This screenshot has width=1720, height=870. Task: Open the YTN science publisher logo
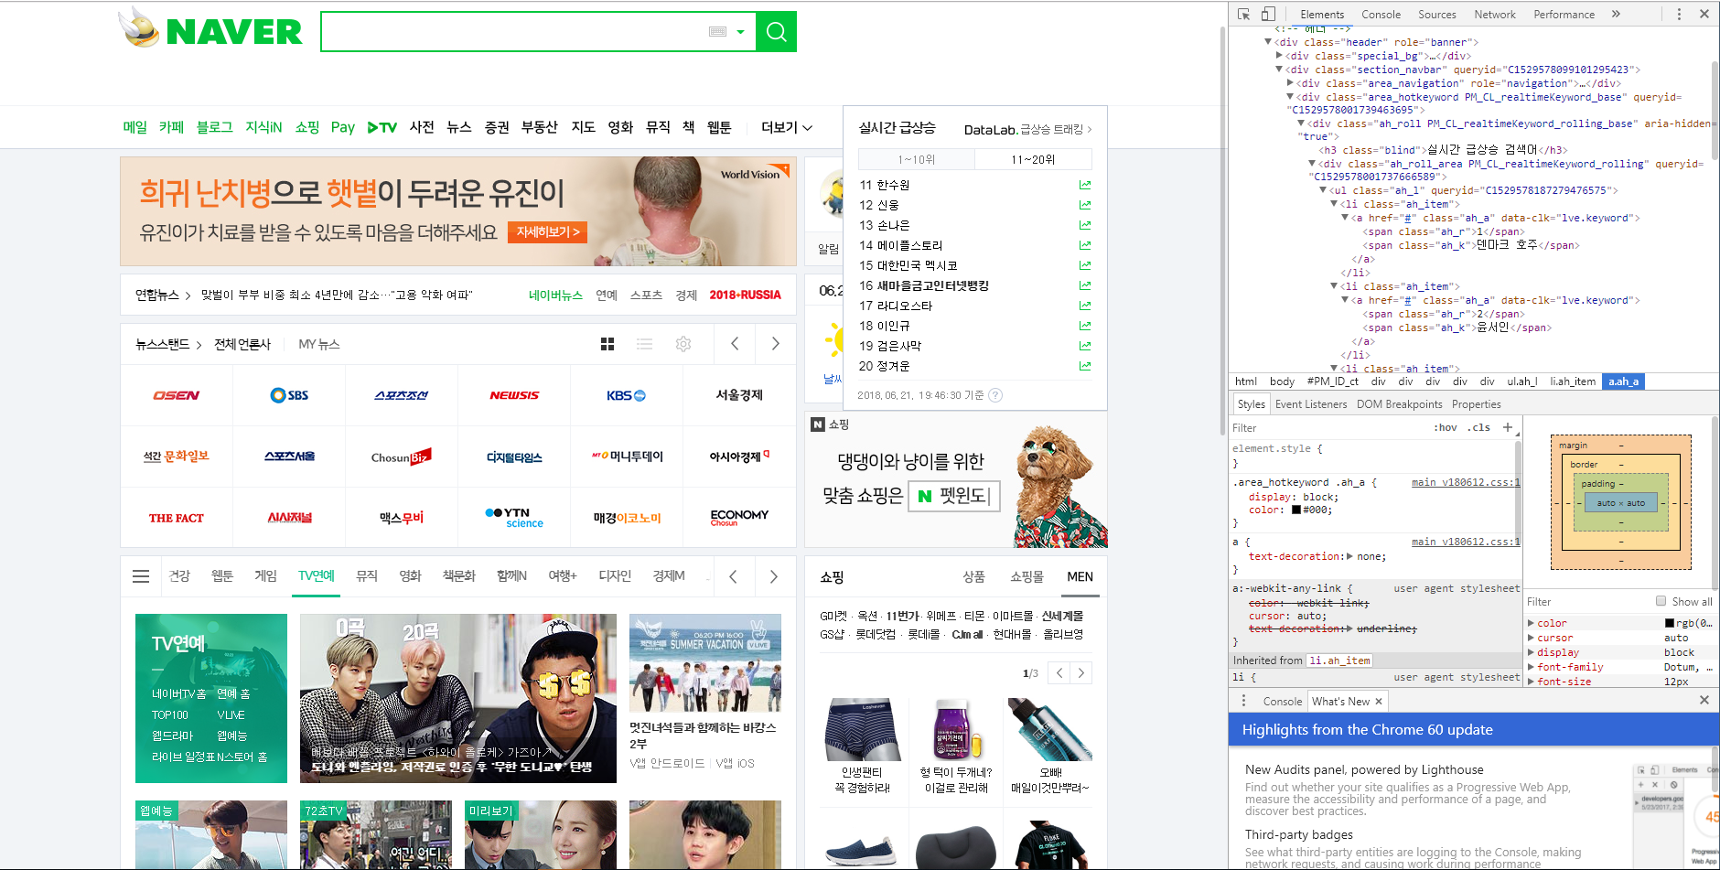514,518
